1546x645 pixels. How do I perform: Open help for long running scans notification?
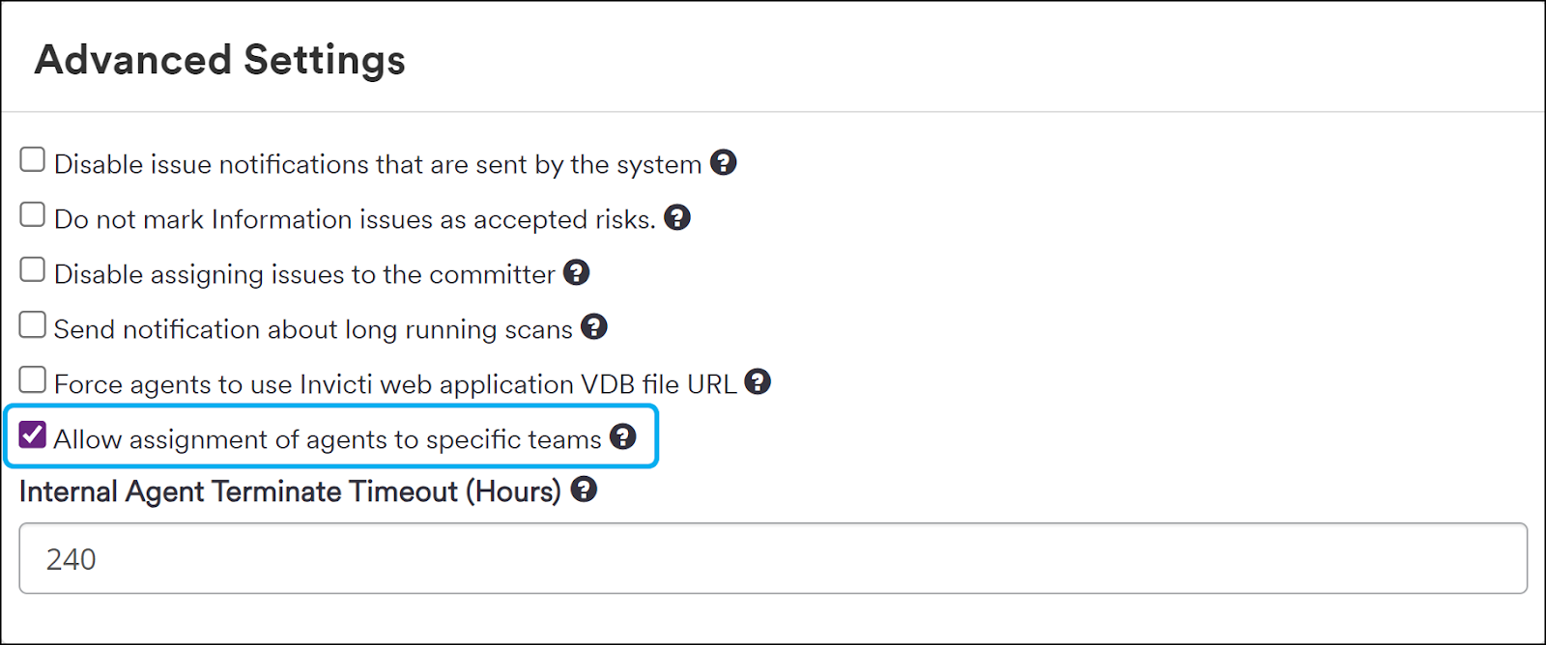594,327
